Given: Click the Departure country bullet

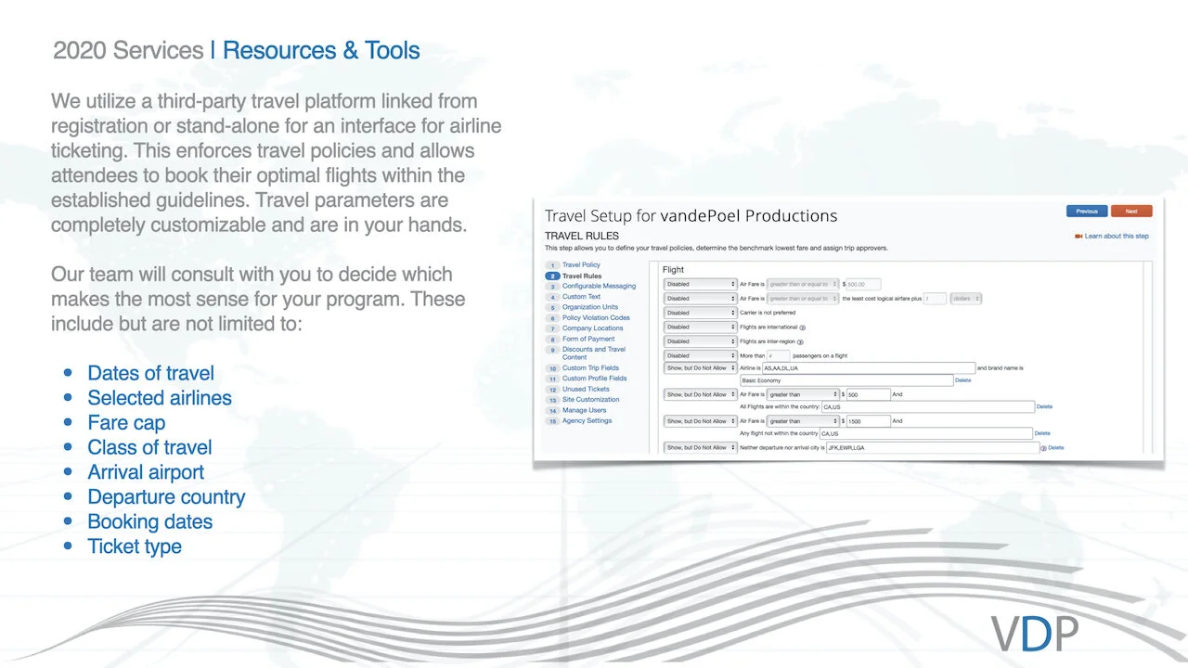Looking at the screenshot, I should (x=166, y=497).
